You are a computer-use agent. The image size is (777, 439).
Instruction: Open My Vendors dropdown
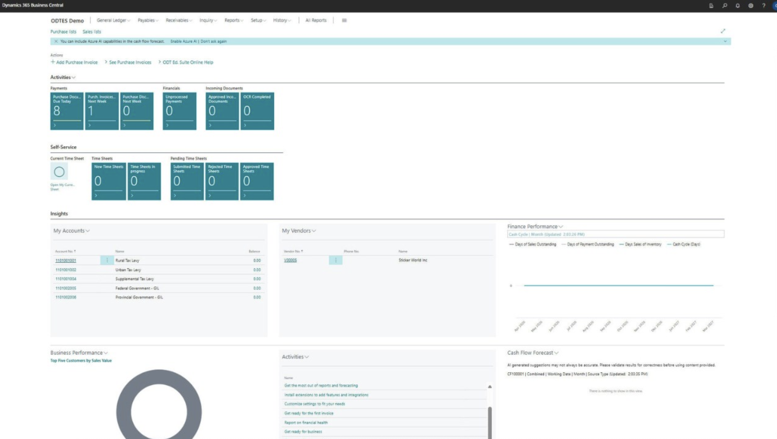tap(299, 231)
